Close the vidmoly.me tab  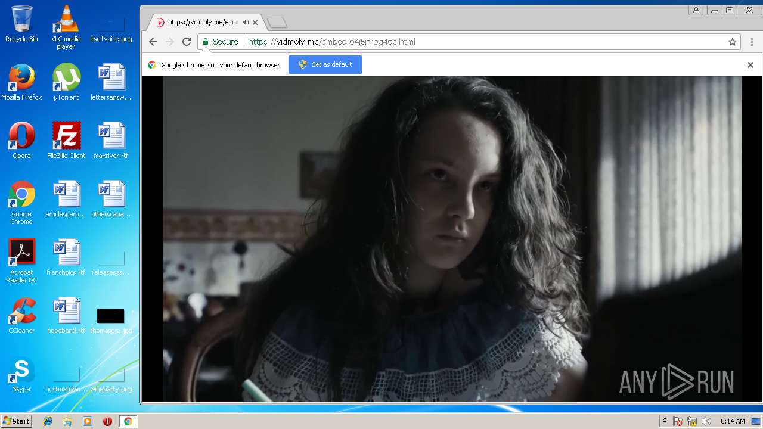click(x=255, y=23)
